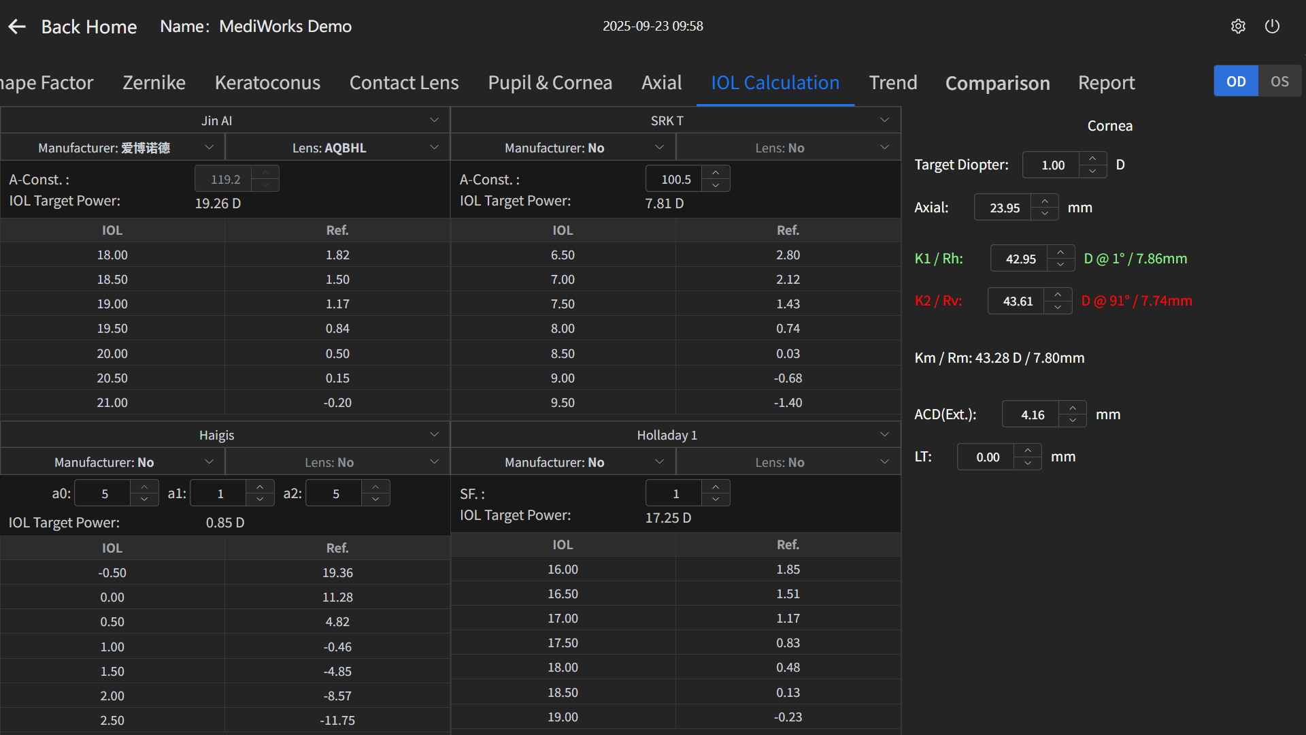This screenshot has width=1306, height=735.
Task: Click Back Home link
Action: point(89,27)
